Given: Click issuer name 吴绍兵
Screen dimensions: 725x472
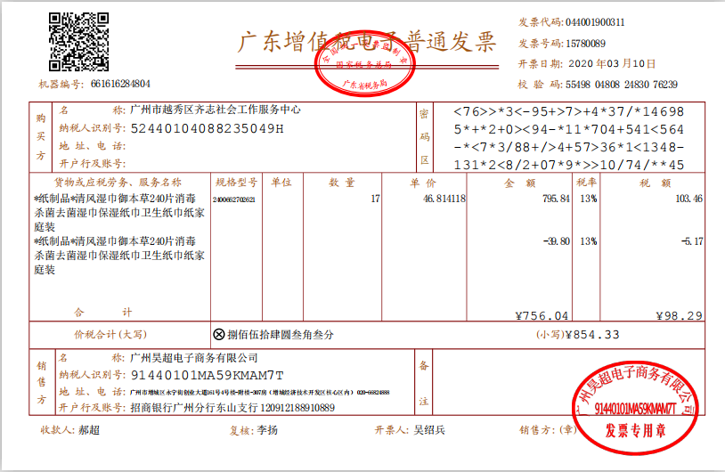Looking at the screenshot, I should pos(429,430).
